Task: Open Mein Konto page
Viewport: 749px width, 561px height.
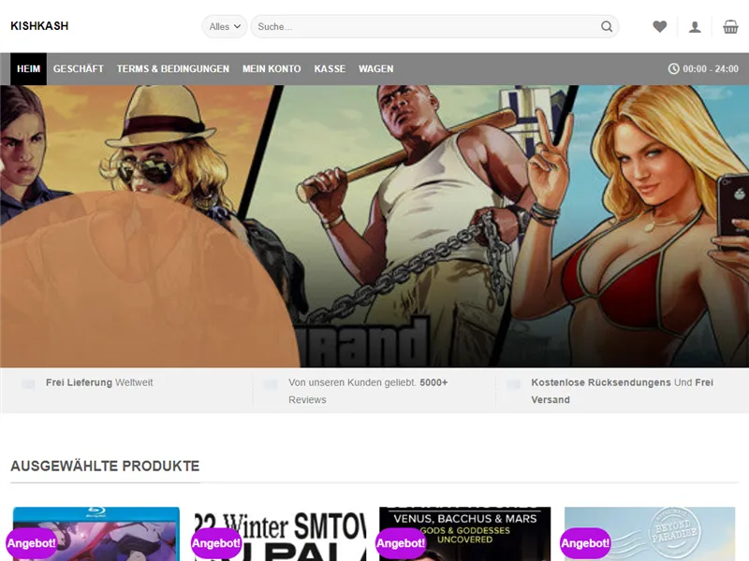Action: tap(272, 69)
